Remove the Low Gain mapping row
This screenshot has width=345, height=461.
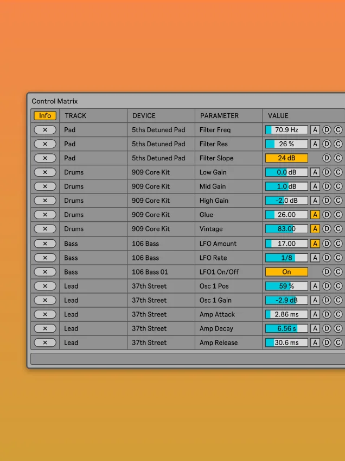point(45,172)
